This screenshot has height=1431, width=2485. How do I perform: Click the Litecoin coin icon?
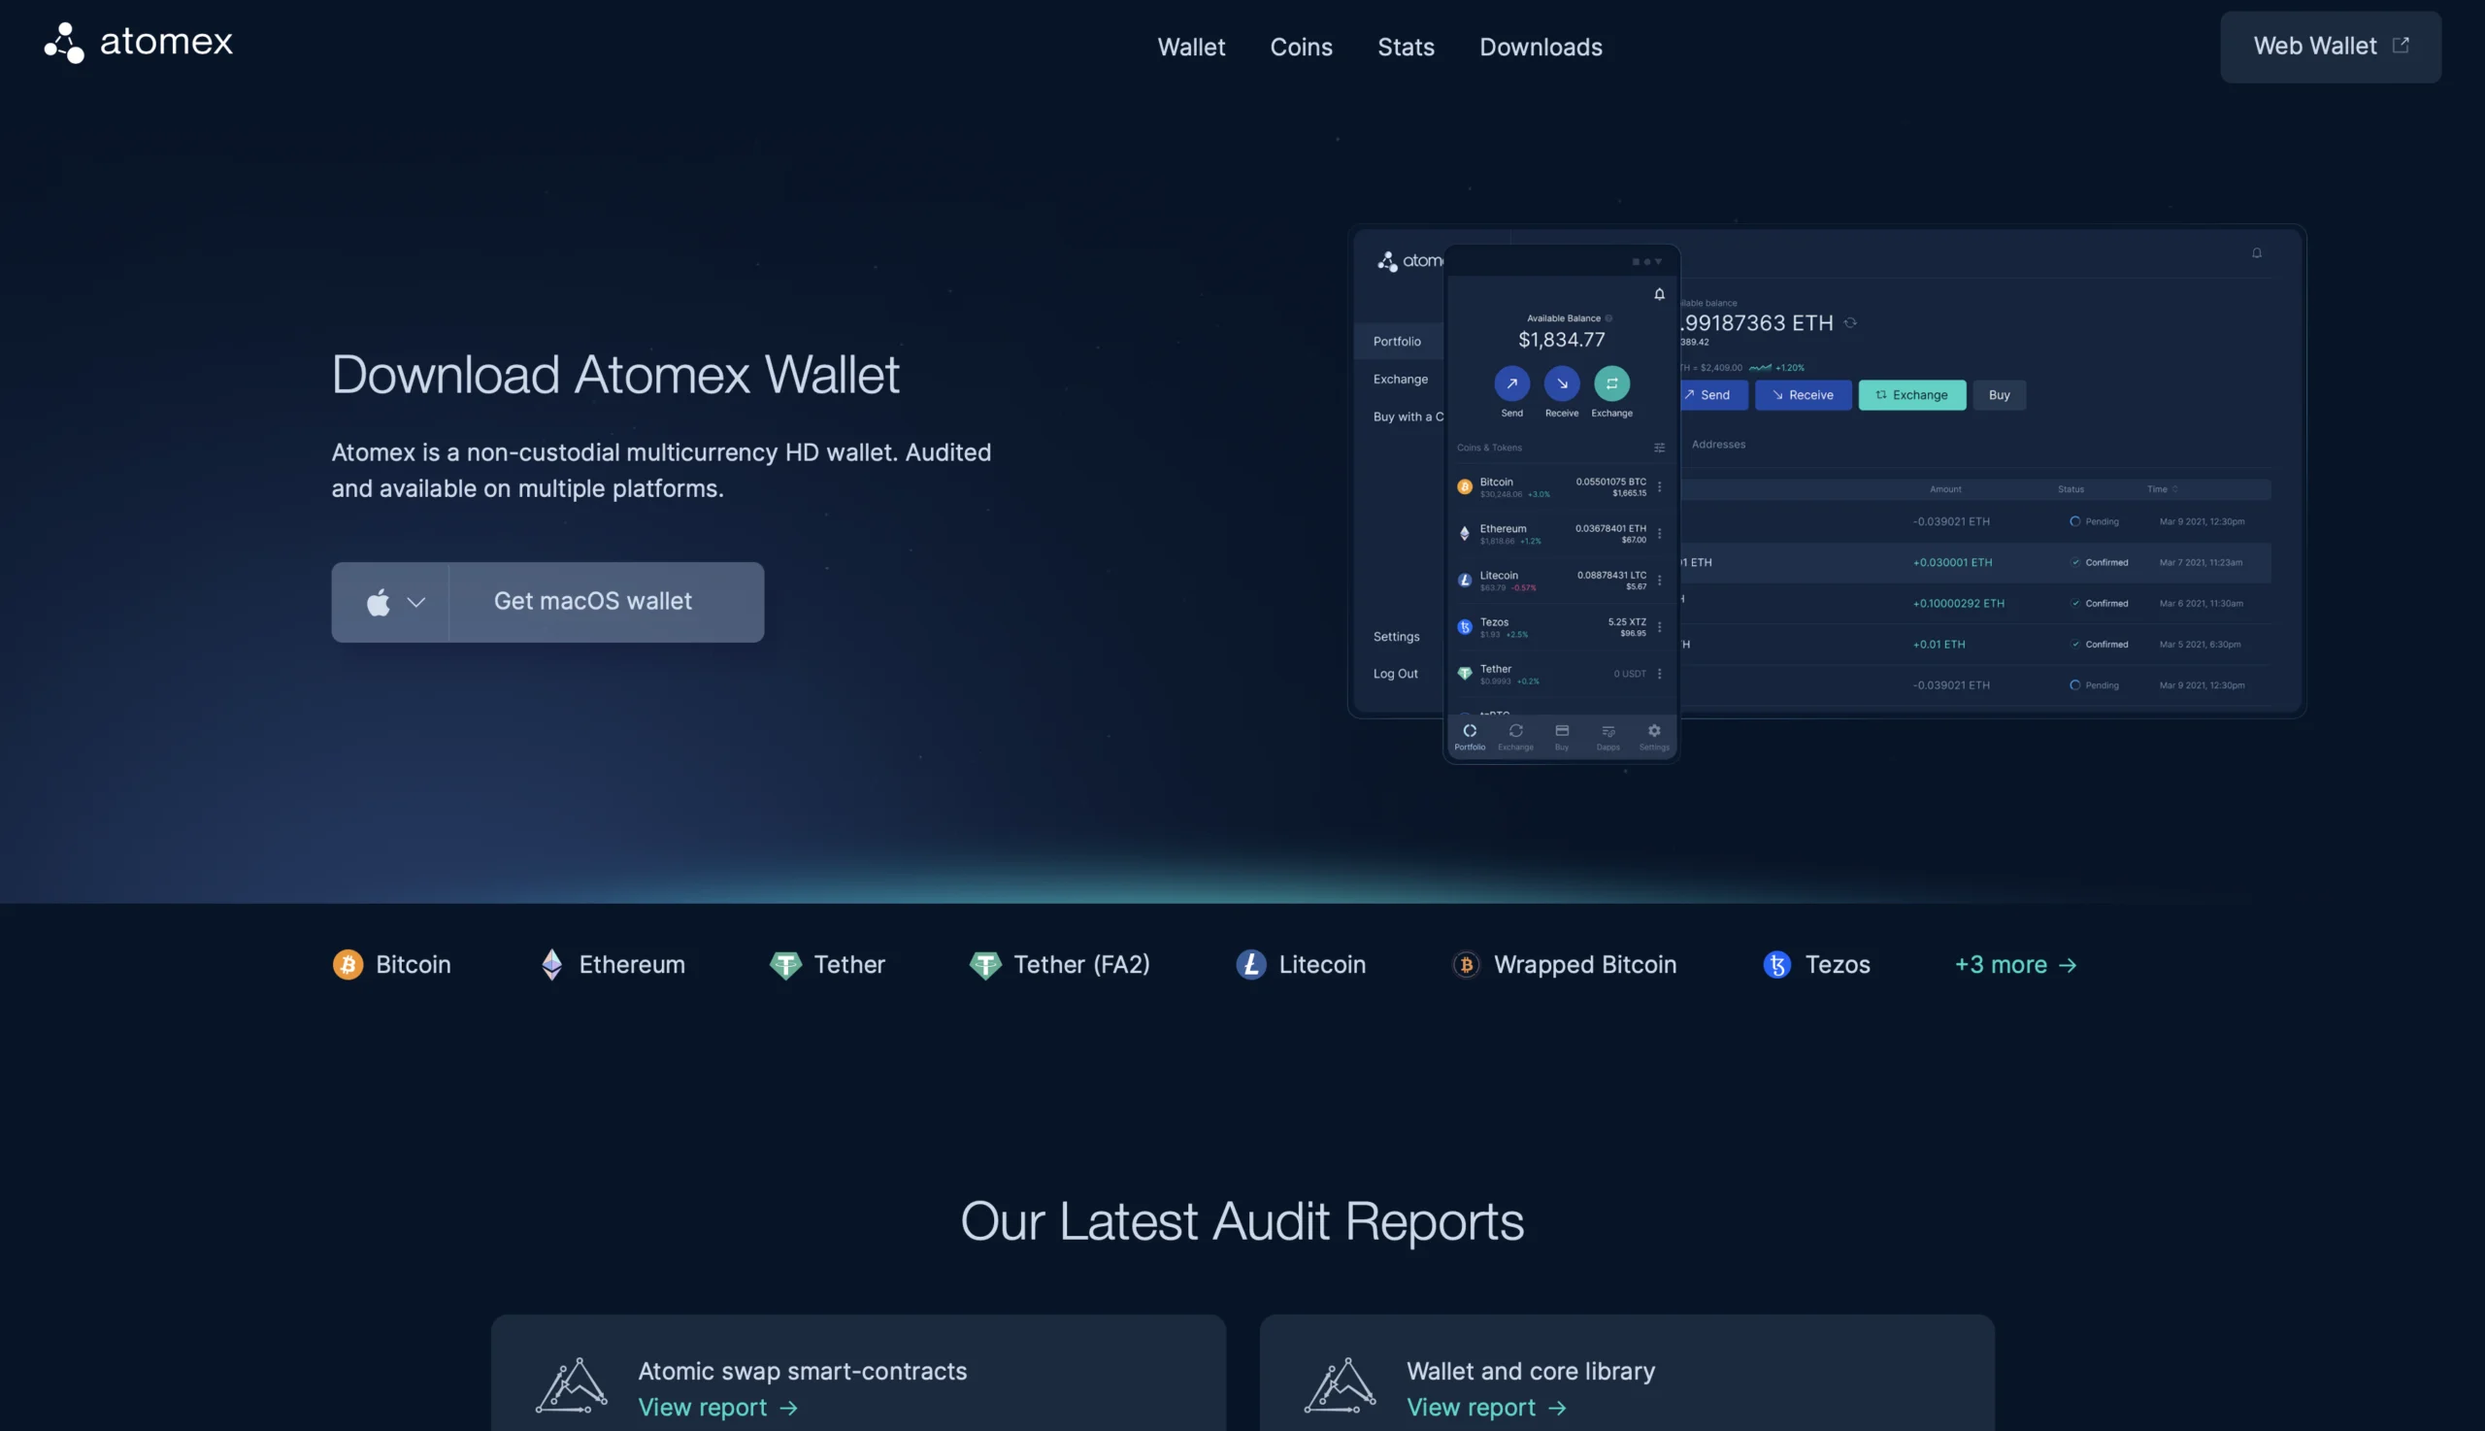tap(1251, 964)
